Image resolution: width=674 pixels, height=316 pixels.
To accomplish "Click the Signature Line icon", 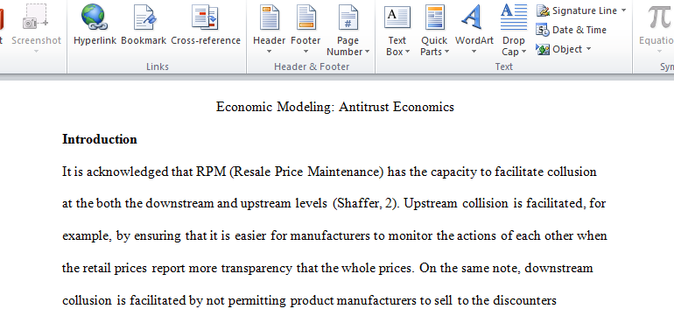I will tap(543, 11).
